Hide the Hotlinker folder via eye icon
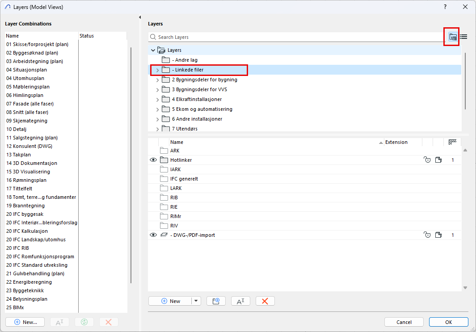Screen dimensions: 476x332 (153, 160)
